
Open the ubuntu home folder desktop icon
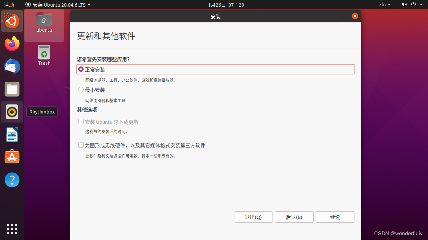click(44, 22)
